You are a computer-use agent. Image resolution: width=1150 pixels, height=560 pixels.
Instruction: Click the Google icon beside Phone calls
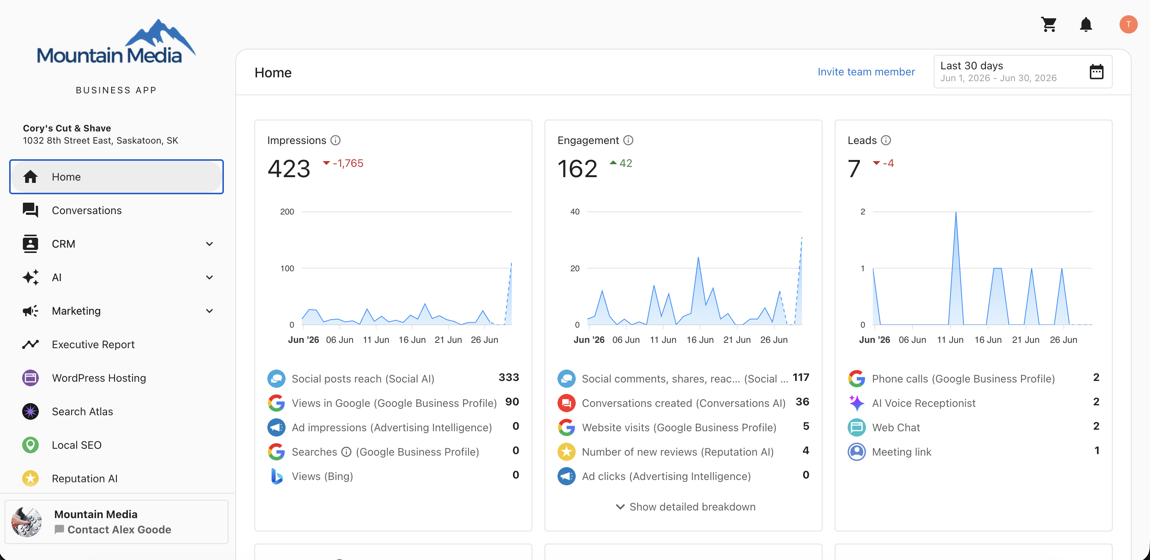(x=856, y=379)
